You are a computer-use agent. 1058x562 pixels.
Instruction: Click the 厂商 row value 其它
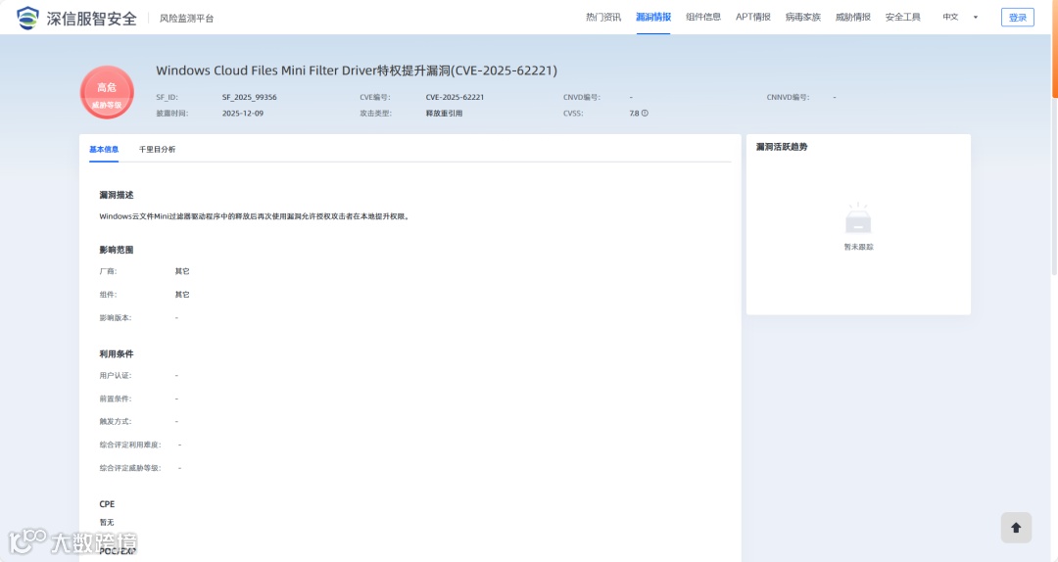coord(182,271)
